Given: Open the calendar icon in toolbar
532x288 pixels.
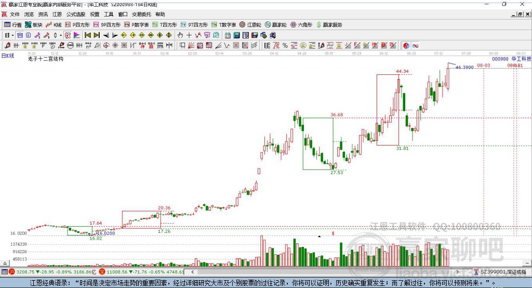Looking at the screenshot, I should coord(228,35).
